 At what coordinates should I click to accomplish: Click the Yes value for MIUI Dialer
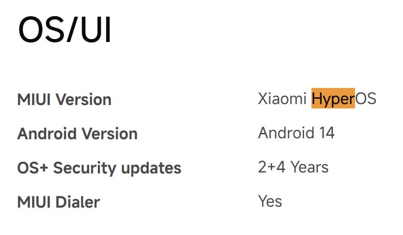[270, 201]
